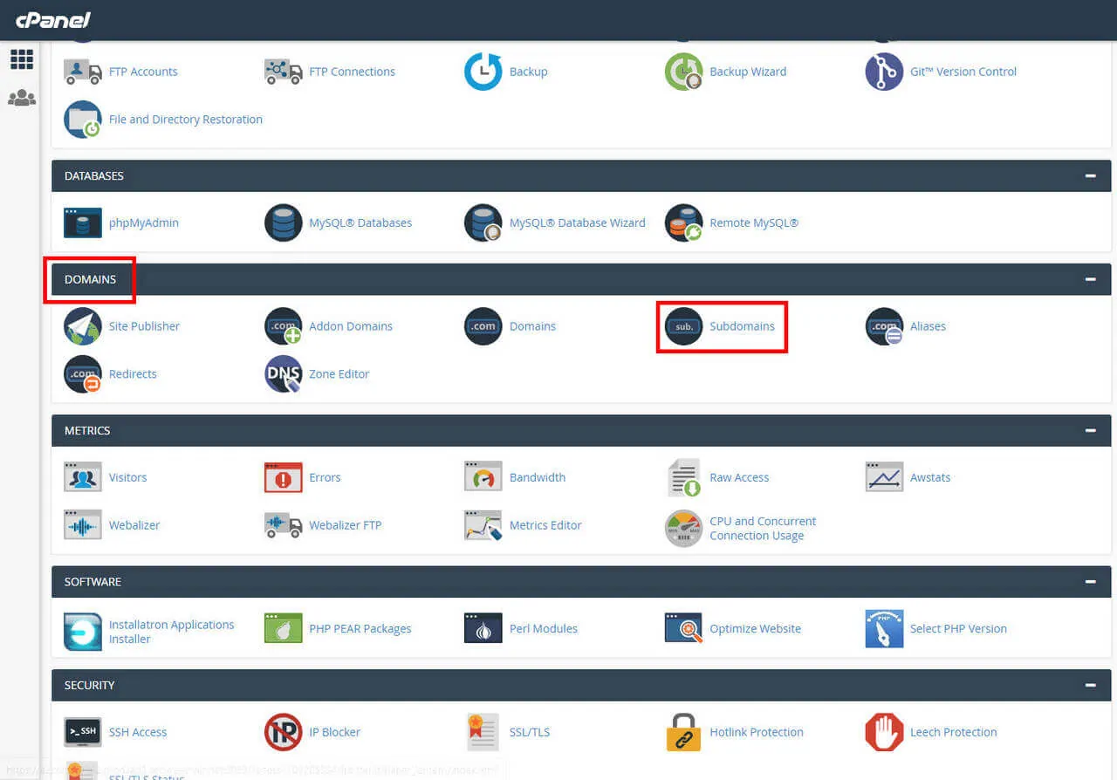
Task: Click the Aliases icon
Action: (883, 326)
